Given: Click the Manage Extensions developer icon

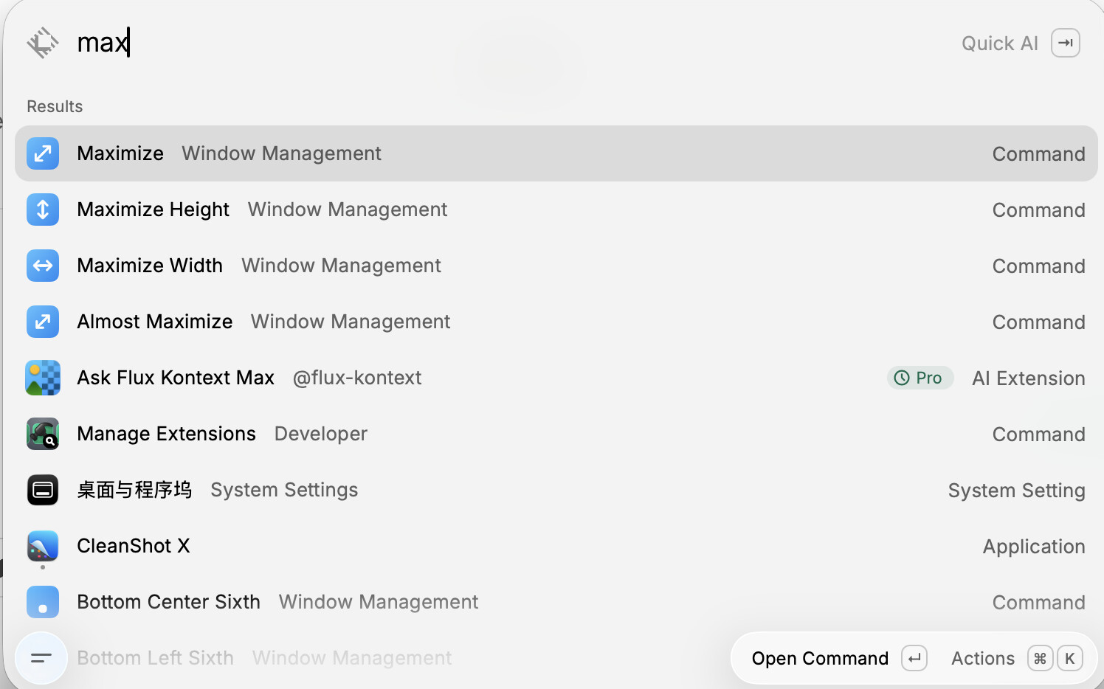Looking at the screenshot, I should [43, 434].
